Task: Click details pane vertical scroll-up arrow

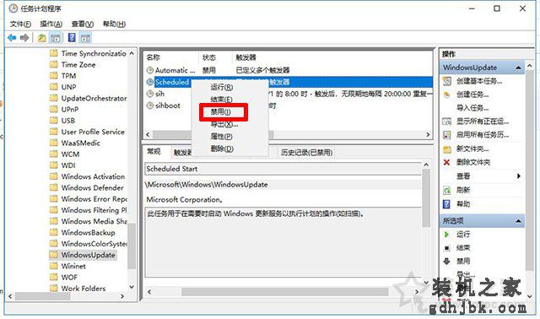Action: pos(426,165)
